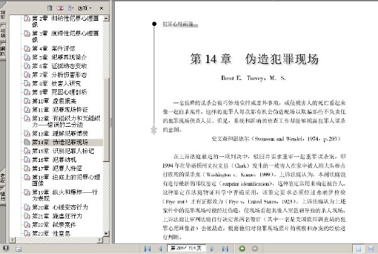Click the panel splitter grip handle
378x254 pixels.
(x=111, y=122)
